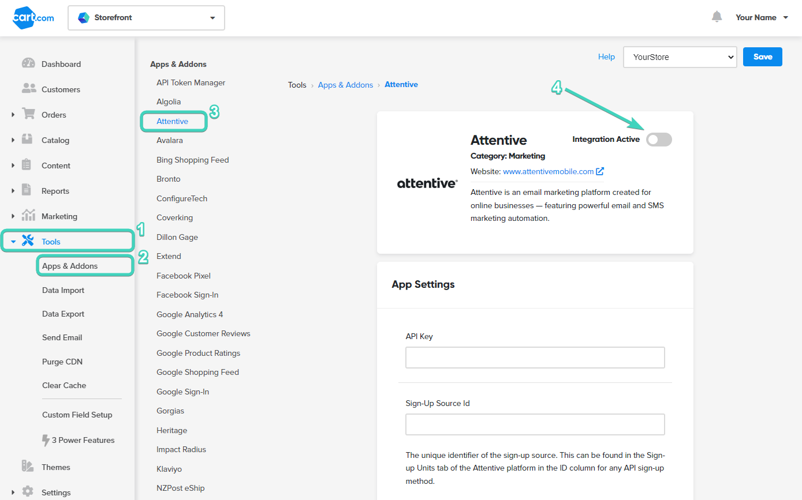This screenshot has width=802, height=500.
Task: Open the Your Name account menu
Action: tap(762, 17)
